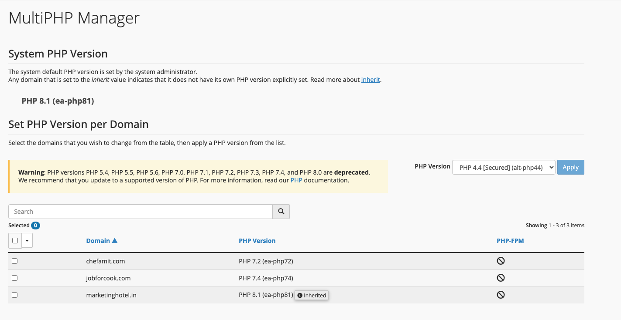Screen dimensions: 621x320
Task: Tick the checkbox for chefamit.com
Action: (14, 261)
